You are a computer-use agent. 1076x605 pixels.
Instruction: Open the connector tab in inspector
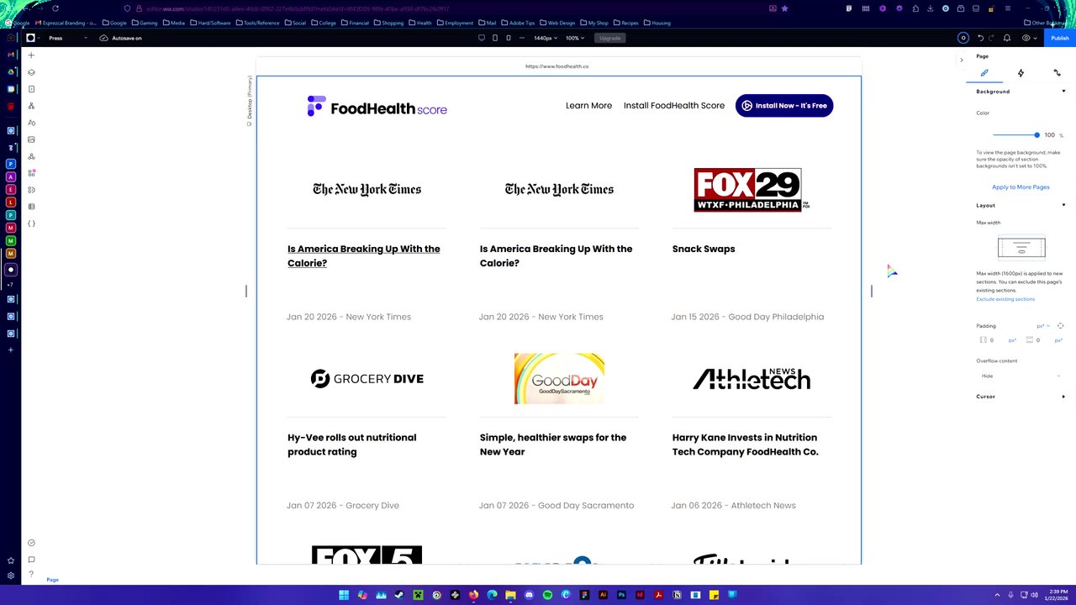(1057, 73)
